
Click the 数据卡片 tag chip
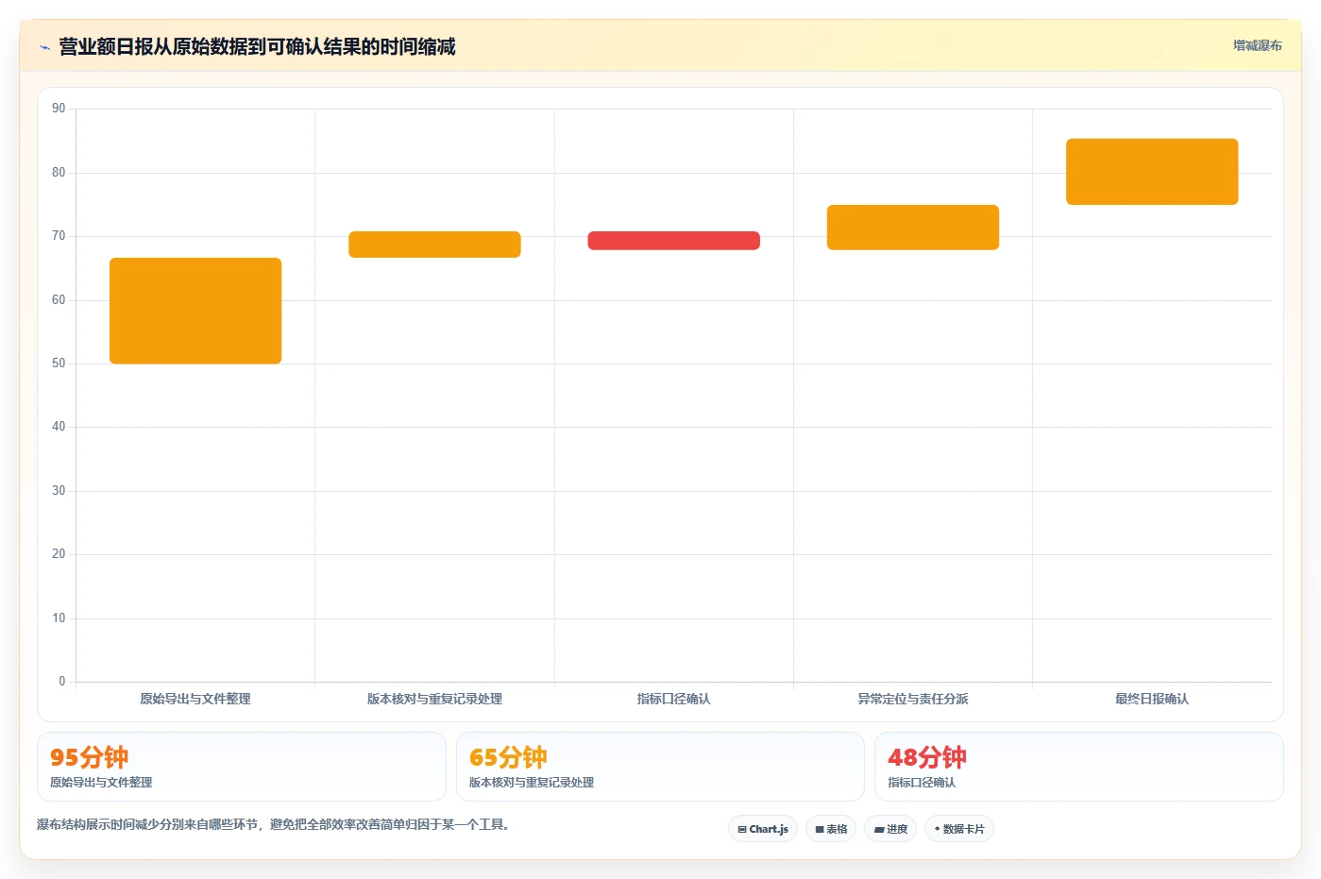click(959, 829)
